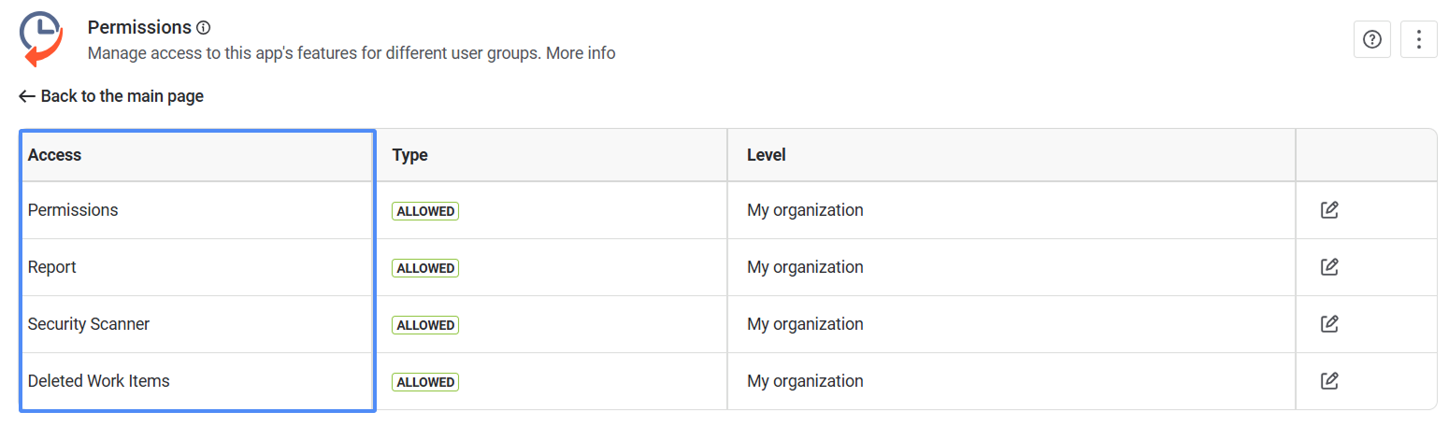This screenshot has height=426, width=1449.
Task: Open edit for Deleted Work Items
Action: coord(1329,381)
